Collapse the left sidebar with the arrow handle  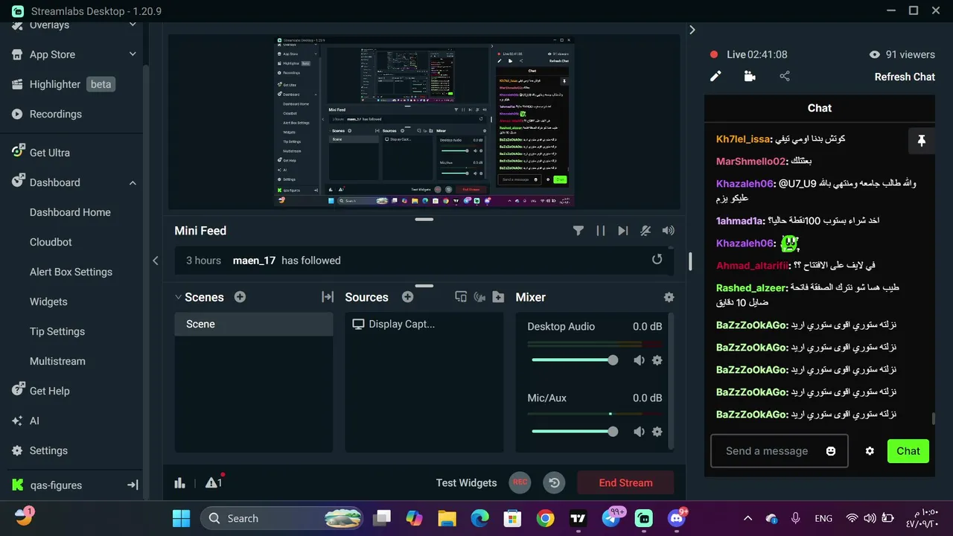(x=155, y=261)
